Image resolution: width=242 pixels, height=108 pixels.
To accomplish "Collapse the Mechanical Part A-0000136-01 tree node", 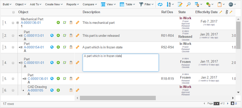I will tap(18, 23).
